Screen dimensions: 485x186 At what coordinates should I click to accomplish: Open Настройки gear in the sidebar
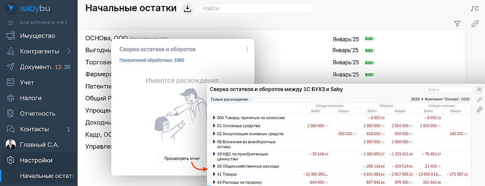click(x=11, y=160)
